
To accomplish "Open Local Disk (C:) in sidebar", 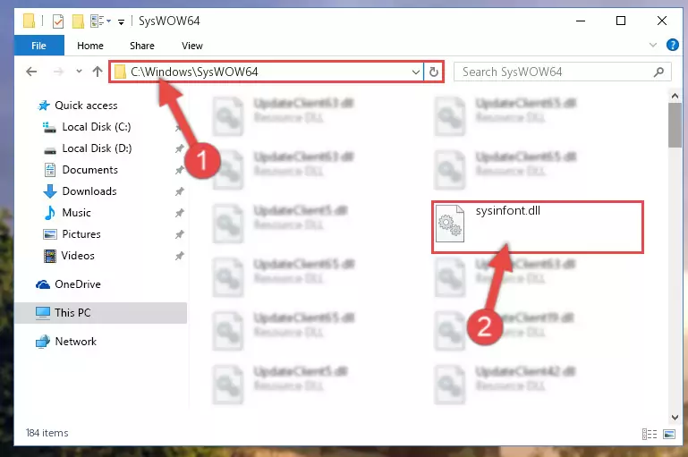I will click(x=96, y=127).
